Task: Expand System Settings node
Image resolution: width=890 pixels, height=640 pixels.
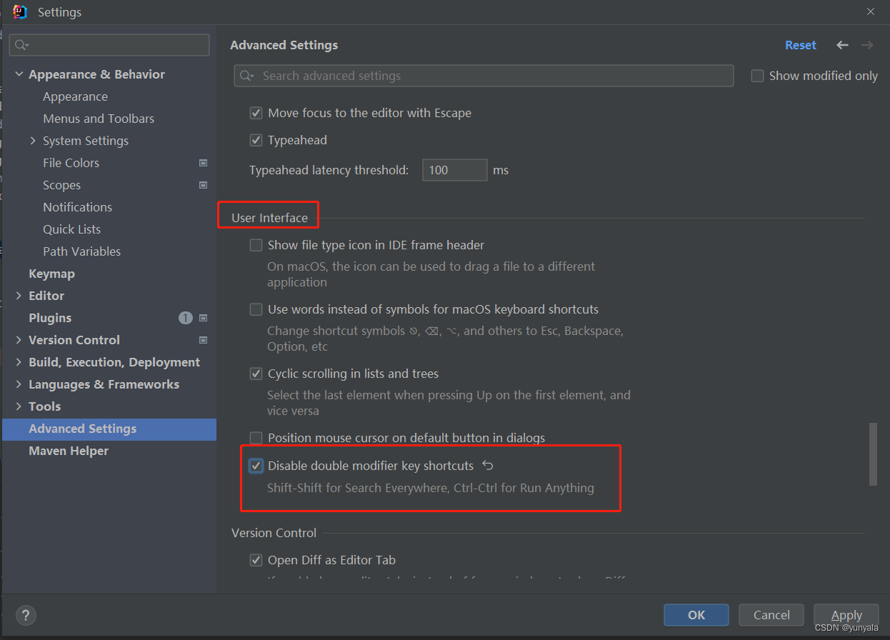Action: [33, 141]
